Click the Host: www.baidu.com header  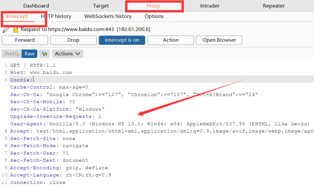(x=41, y=73)
